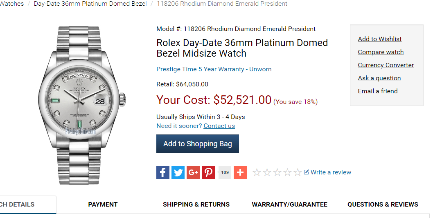Go to Day-Date 36mm Platinum Domed Bezel breadcrumb
This screenshot has width=442, height=218.
click(90, 4)
